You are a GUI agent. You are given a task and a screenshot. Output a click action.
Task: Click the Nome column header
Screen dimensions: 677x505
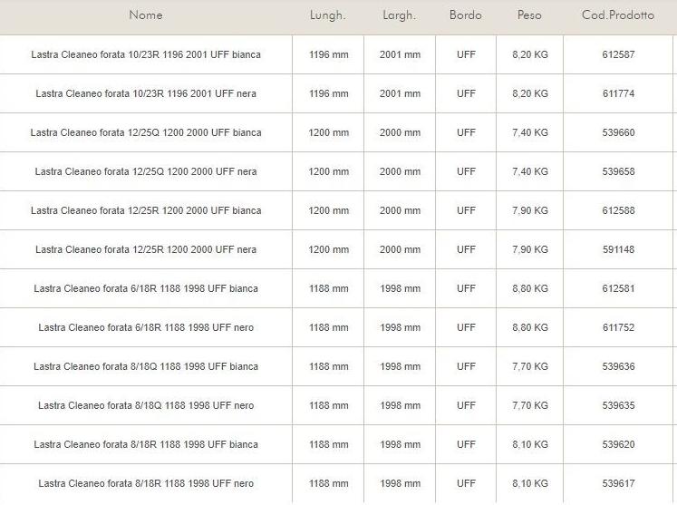[x=146, y=15]
